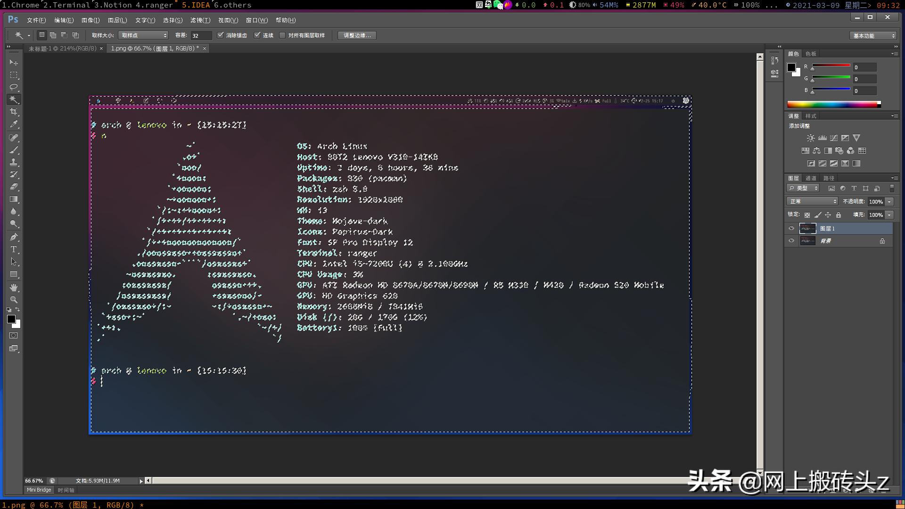Select the Move tool

coord(14,63)
